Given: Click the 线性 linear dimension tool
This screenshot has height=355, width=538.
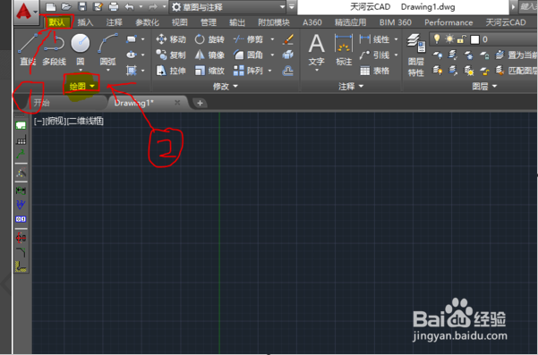Looking at the screenshot, I should point(375,39).
